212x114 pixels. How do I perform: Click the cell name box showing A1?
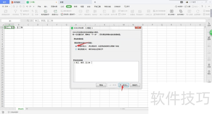[x=11, y=21]
